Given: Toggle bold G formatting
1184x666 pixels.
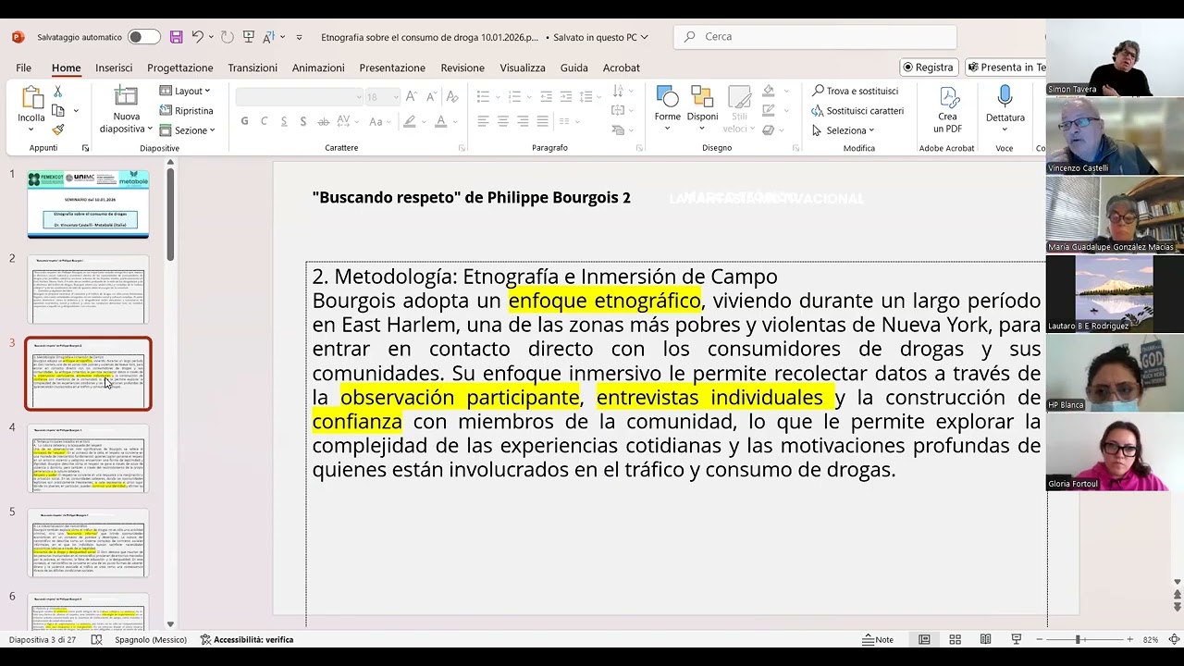Looking at the screenshot, I should (244, 121).
